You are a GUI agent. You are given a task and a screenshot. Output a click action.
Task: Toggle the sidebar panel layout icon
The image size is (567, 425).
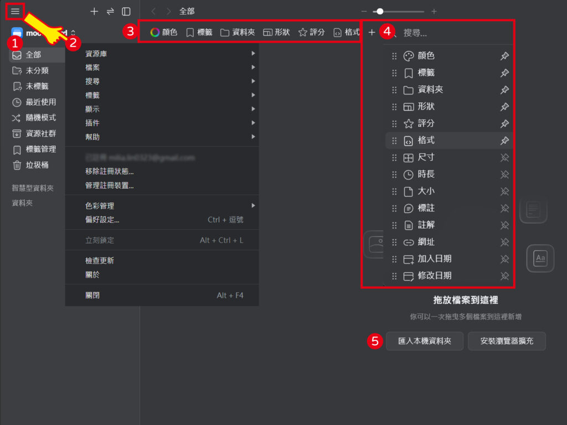tap(126, 11)
